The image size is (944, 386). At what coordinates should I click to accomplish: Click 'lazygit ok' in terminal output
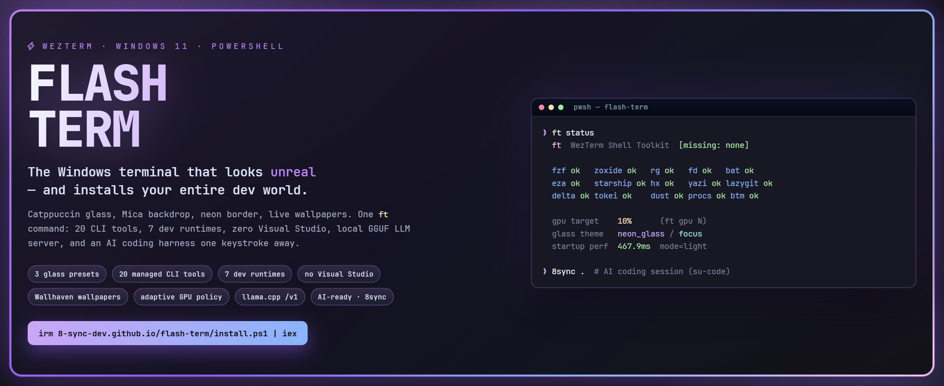[x=749, y=183]
